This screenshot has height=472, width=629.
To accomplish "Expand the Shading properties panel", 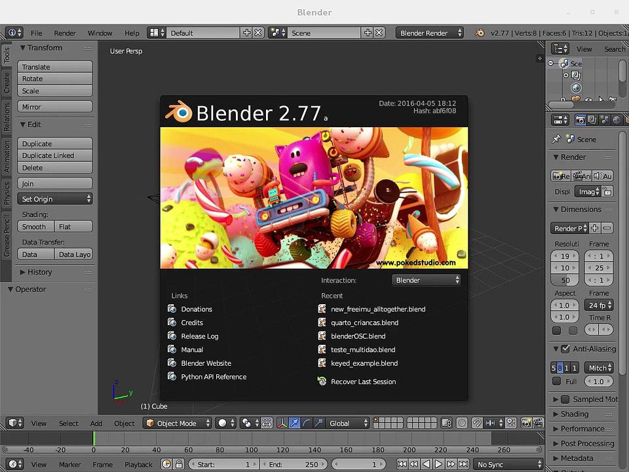I will point(556,414).
